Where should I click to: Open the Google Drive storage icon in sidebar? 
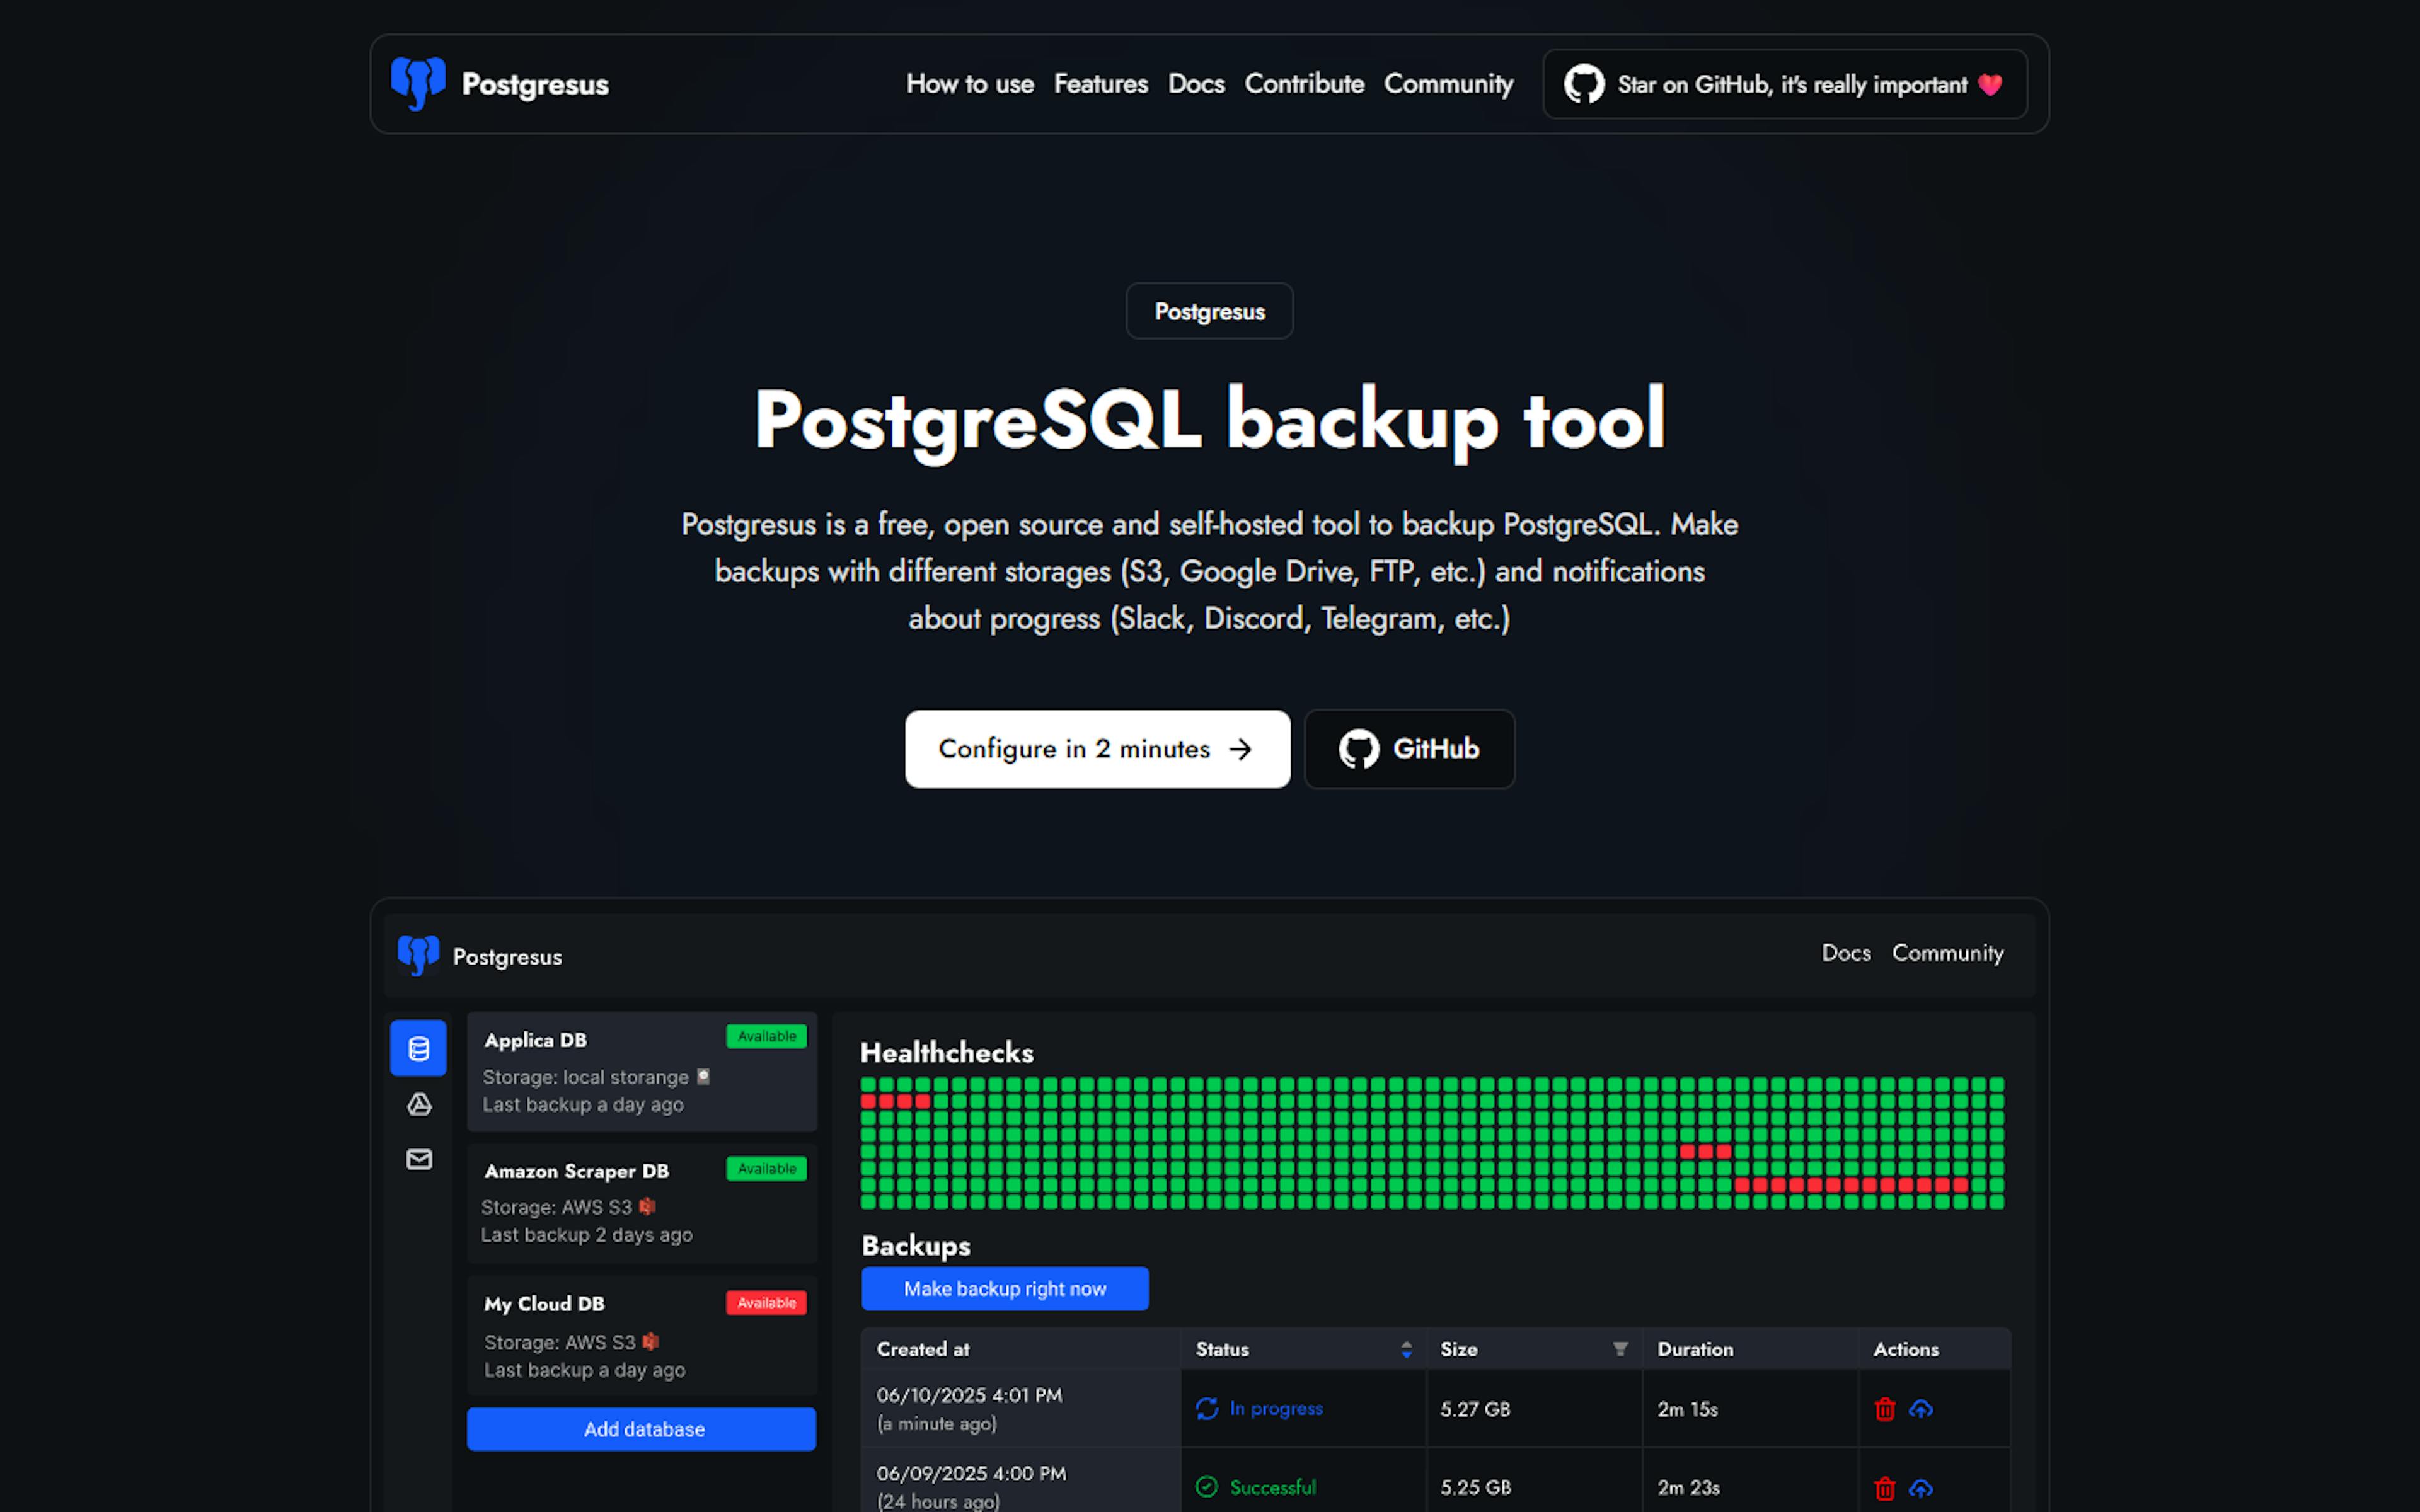pyautogui.click(x=418, y=1105)
